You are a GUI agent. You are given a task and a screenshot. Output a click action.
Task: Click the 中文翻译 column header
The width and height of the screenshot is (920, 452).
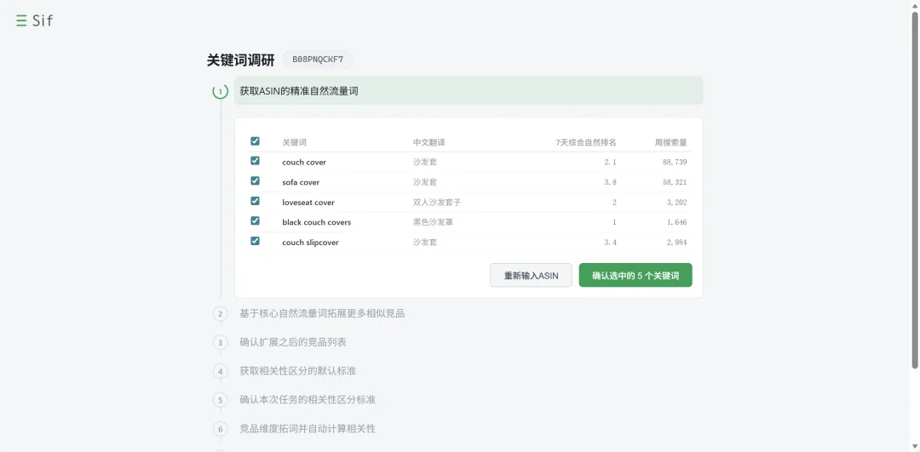click(428, 142)
